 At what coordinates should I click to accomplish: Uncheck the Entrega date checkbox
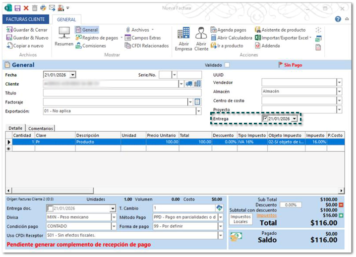[265, 119]
